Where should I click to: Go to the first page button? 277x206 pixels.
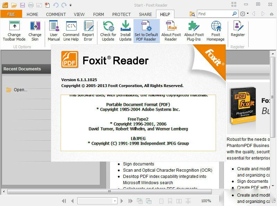[64, 201]
